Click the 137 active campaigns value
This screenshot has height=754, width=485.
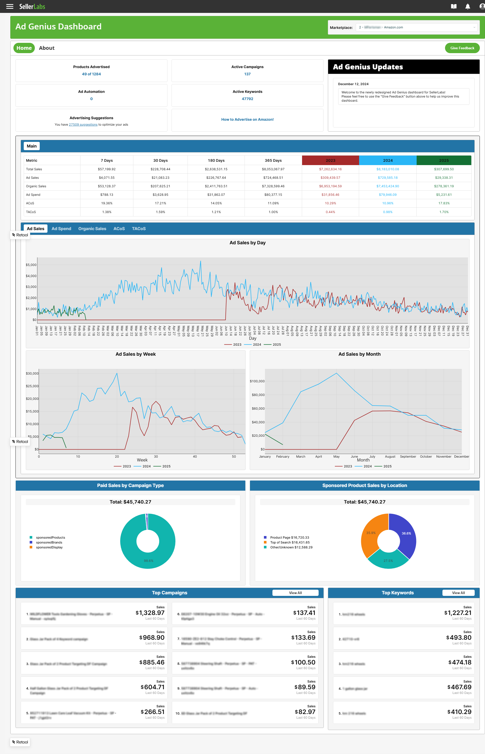[x=247, y=74]
